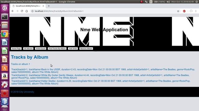
Task: Open Amazon launcher in dock
Action: [x=5, y=76]
